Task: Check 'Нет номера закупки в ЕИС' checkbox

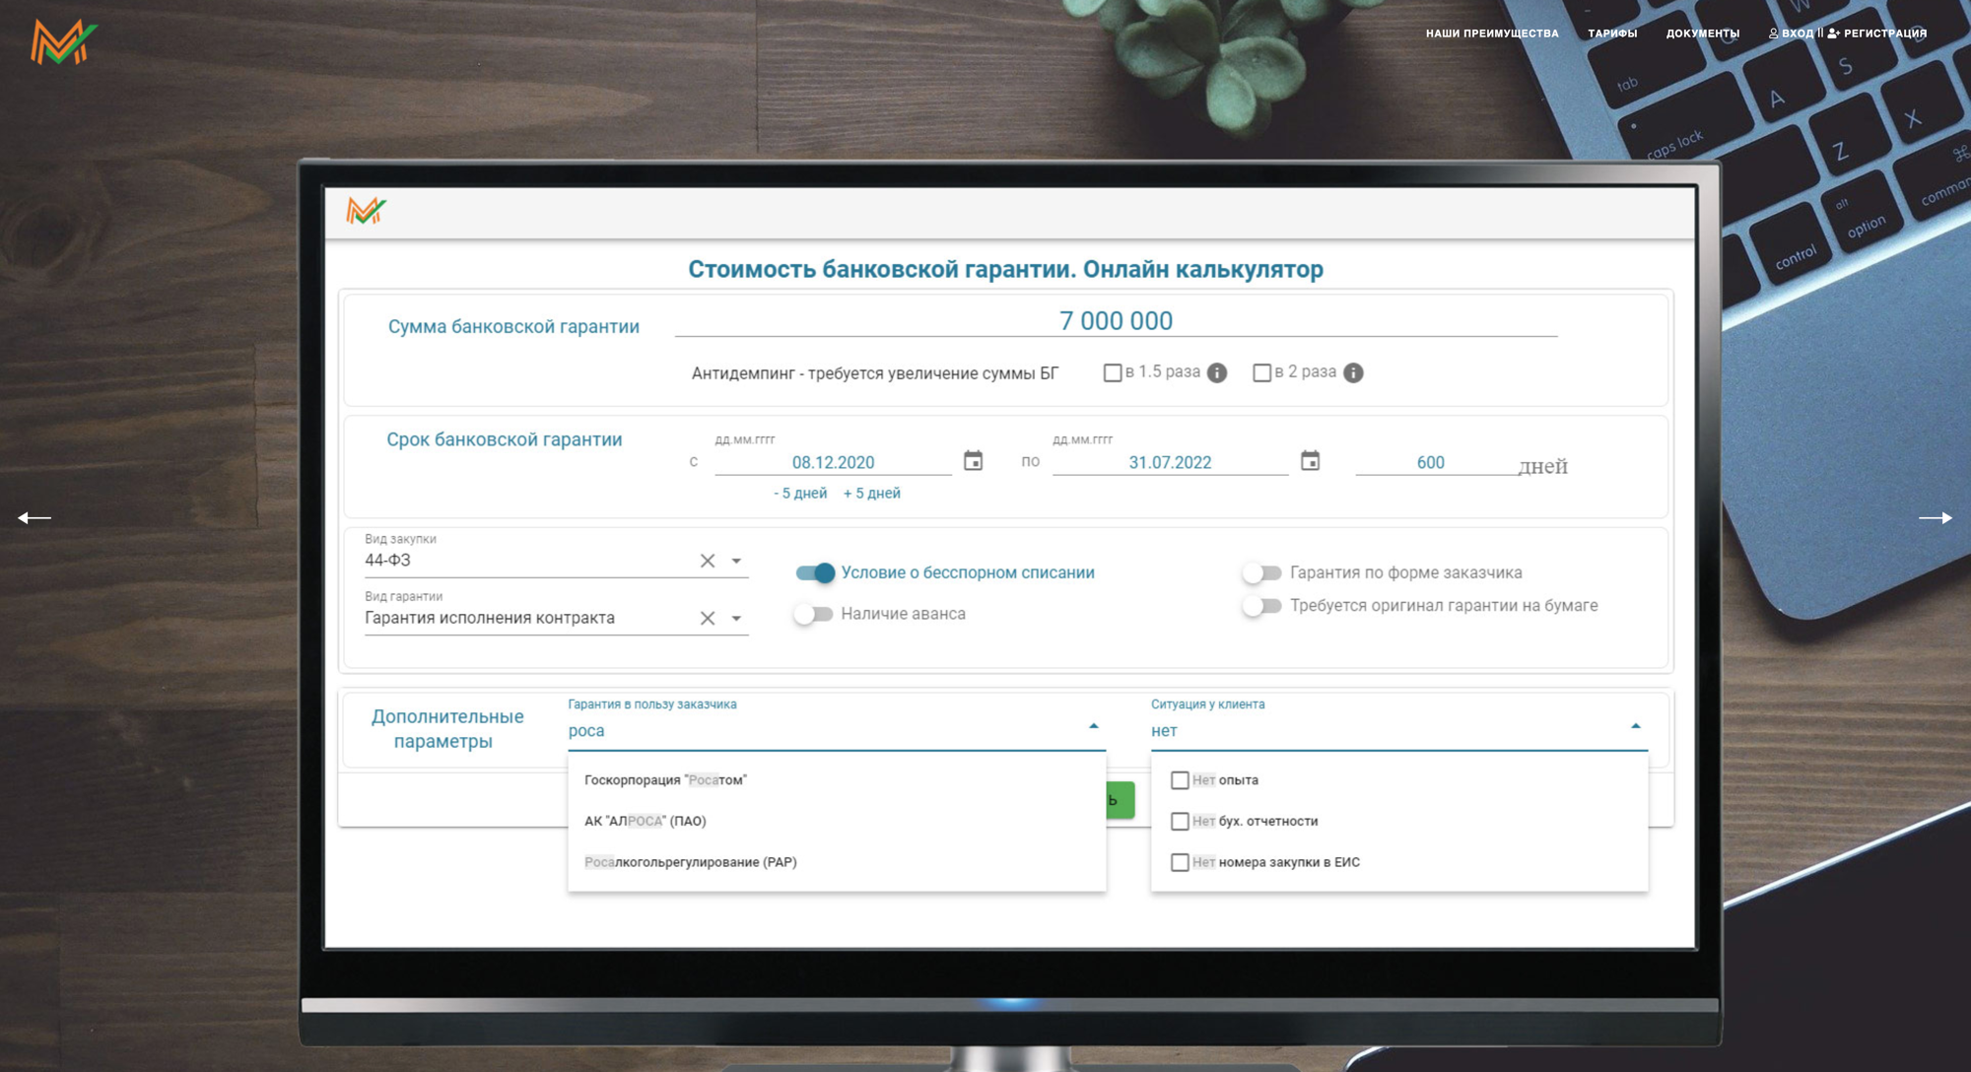Action: coord(1180,862)
